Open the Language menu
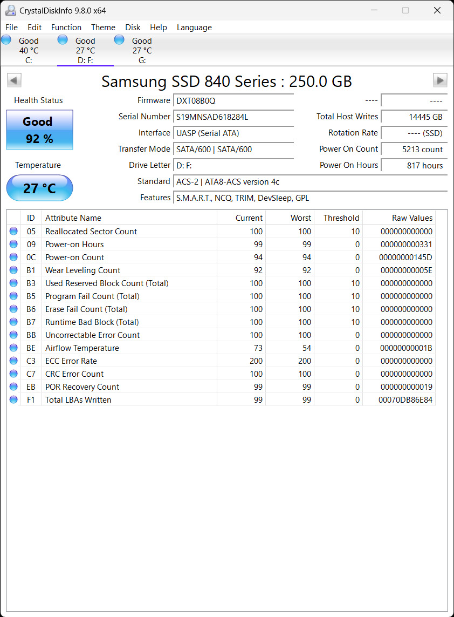The width and height of the screenshot is (454, 617). [x=194, y=28]
